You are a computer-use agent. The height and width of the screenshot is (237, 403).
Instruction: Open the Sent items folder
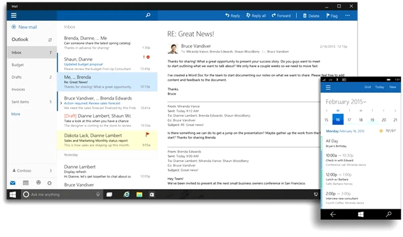pos(32,102)
